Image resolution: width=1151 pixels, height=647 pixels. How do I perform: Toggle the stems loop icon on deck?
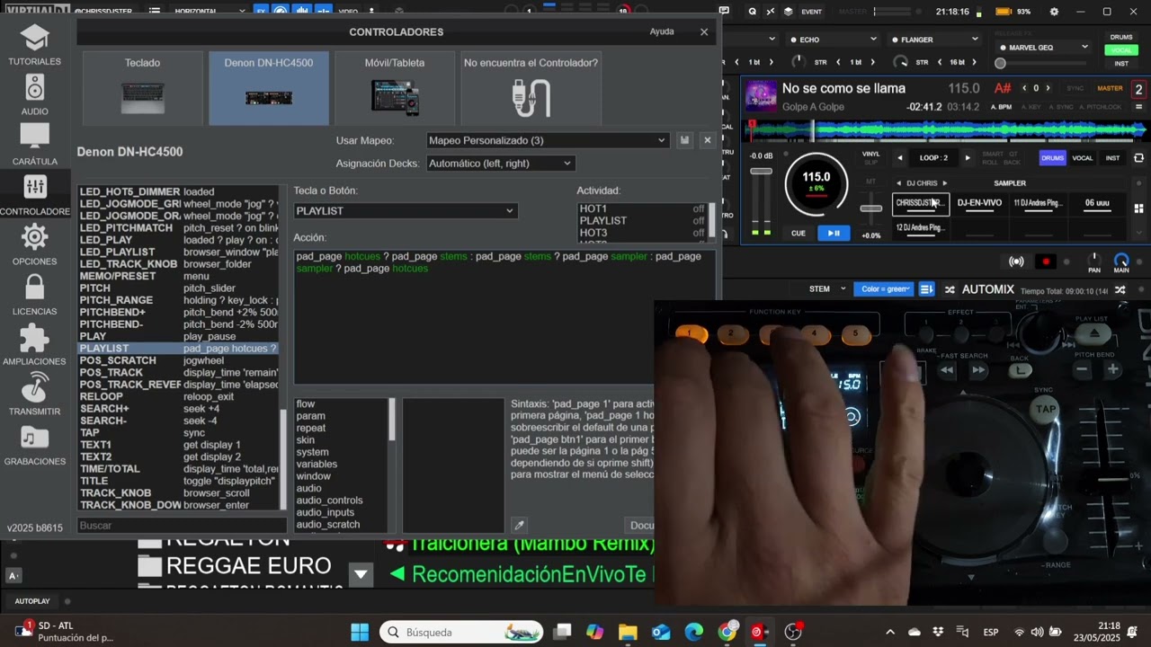[1138, 158]
